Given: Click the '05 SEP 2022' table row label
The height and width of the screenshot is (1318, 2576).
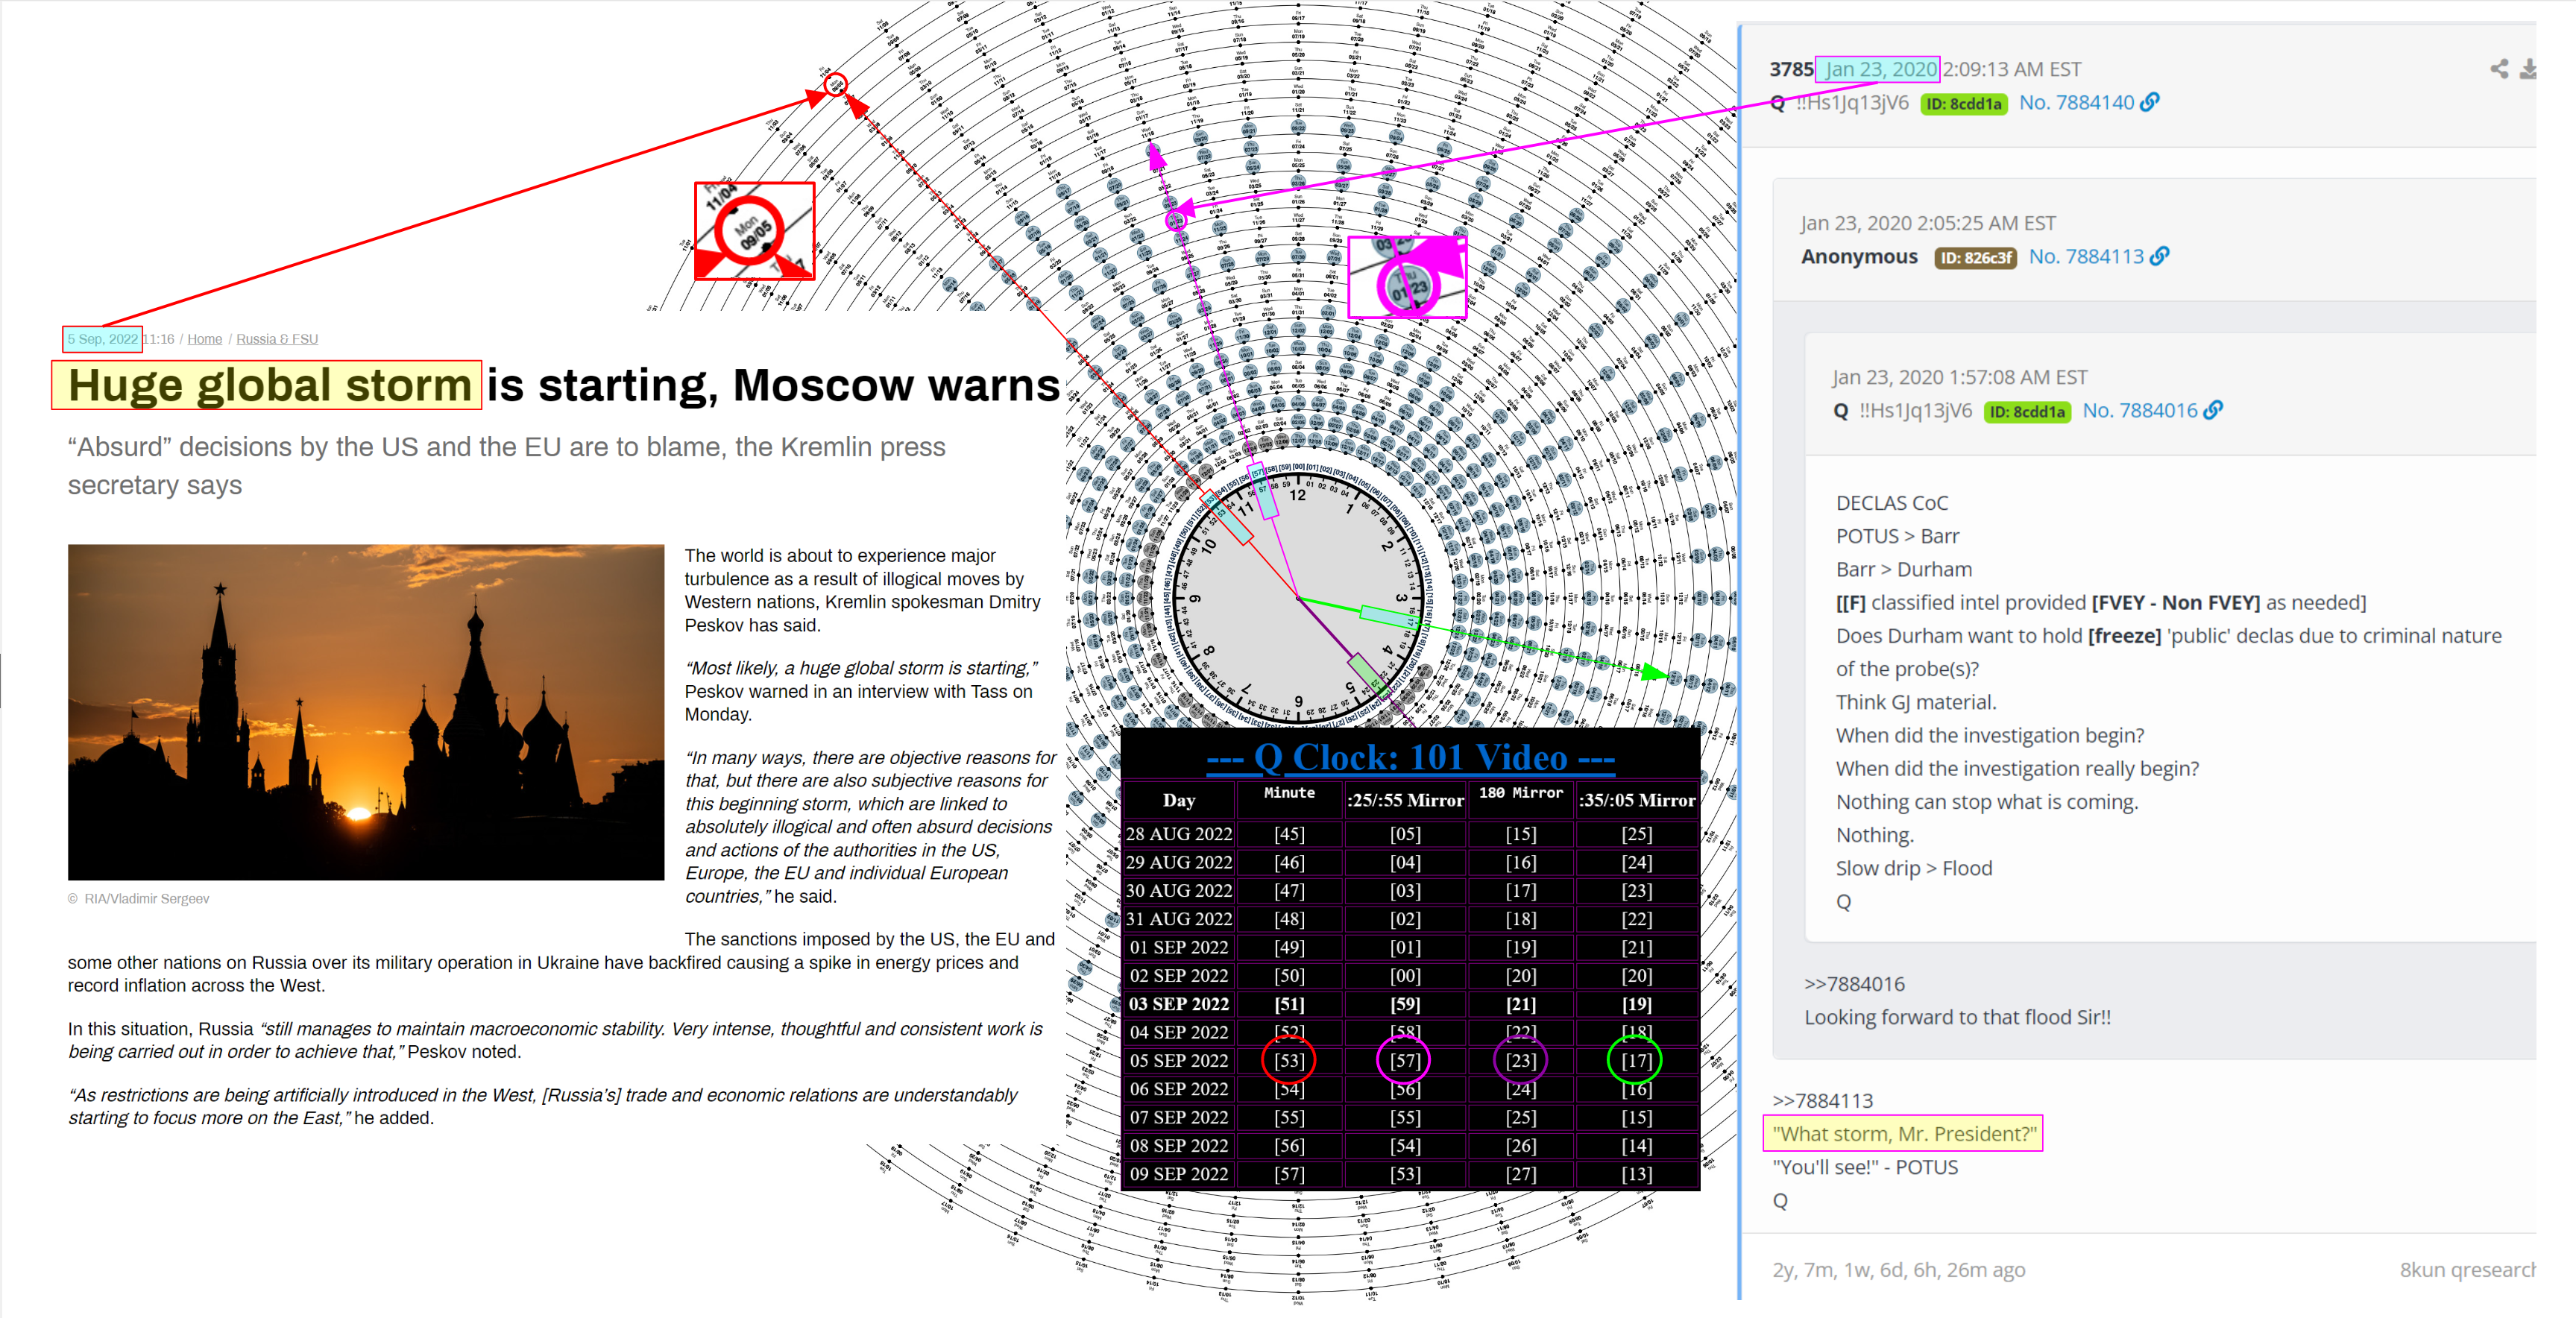Looking at the screenshot, I should pyautogui.click(x=1179, y=1060).
